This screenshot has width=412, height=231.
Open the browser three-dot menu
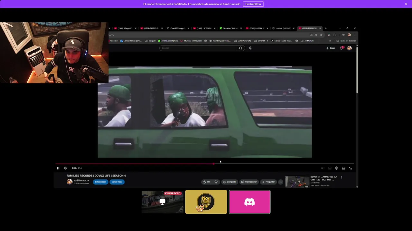tap(355, 35)
